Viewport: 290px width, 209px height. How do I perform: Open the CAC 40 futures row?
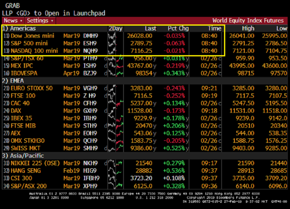(145, 103)
